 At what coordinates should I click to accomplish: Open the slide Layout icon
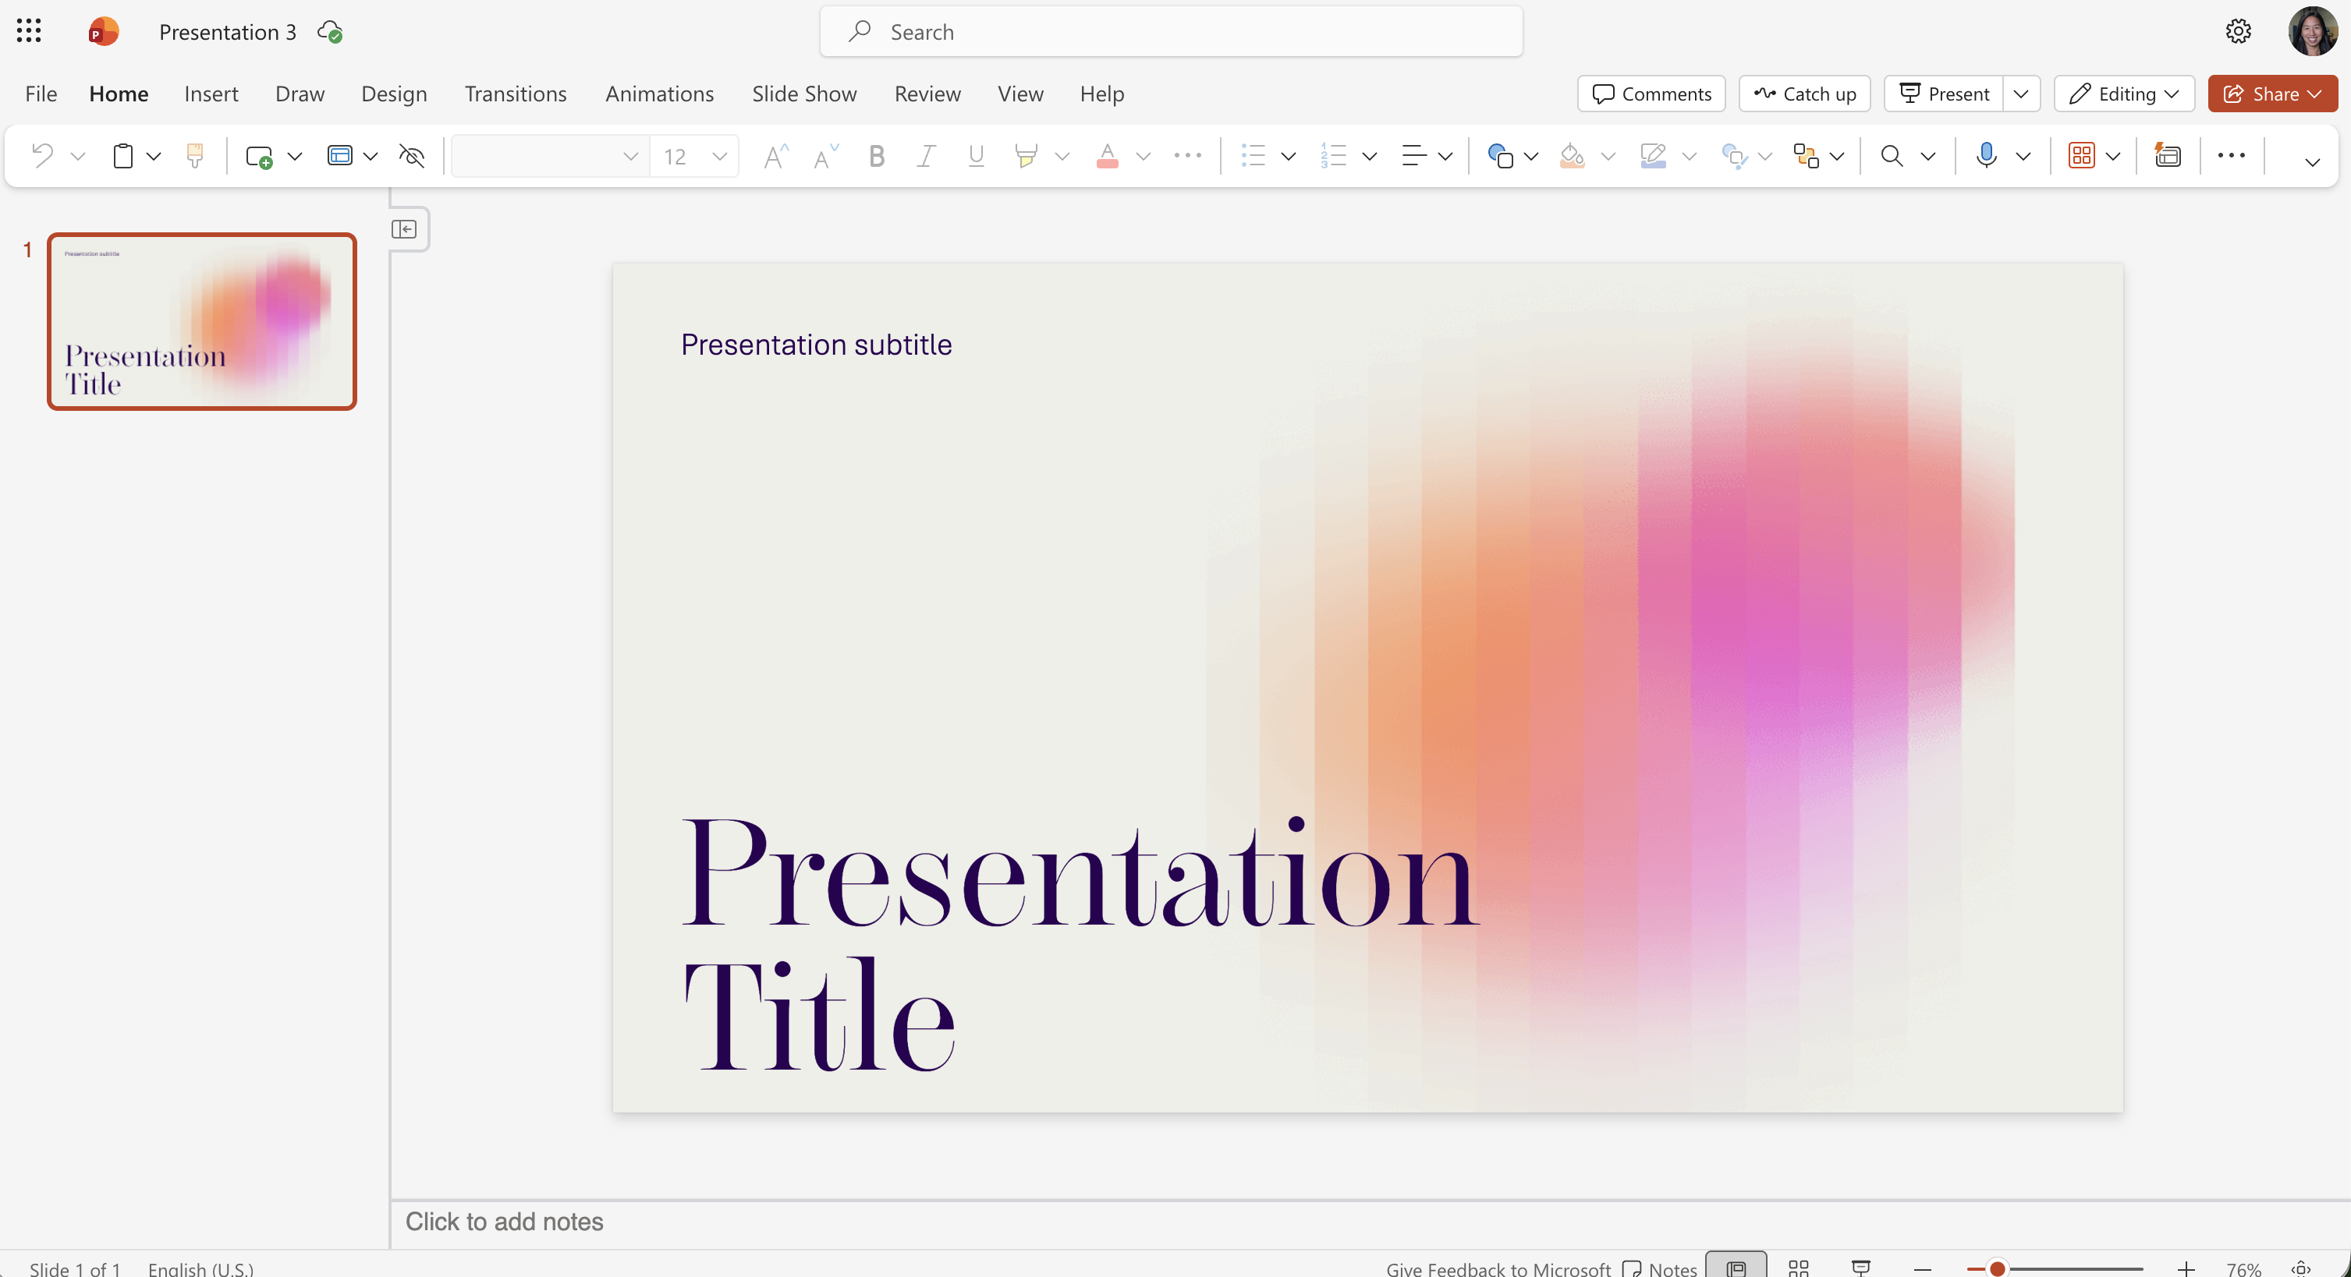pyautogui.click(x=339, y=156)
